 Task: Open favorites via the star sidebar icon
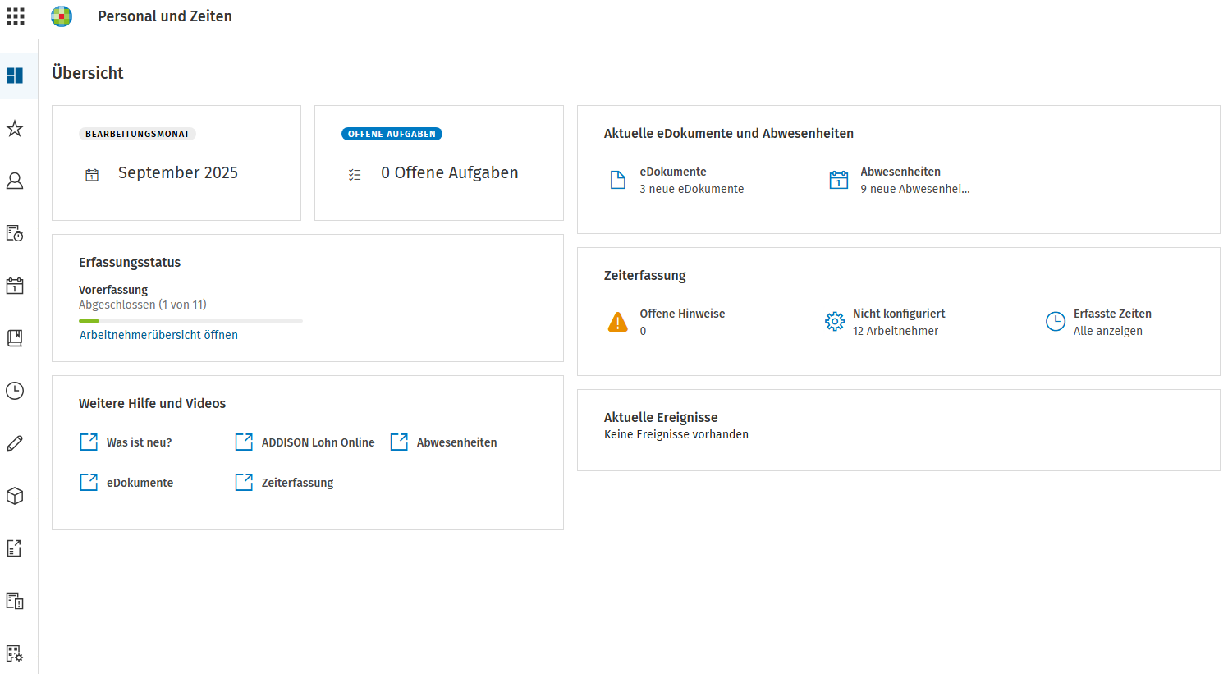(x=15, y=128)
